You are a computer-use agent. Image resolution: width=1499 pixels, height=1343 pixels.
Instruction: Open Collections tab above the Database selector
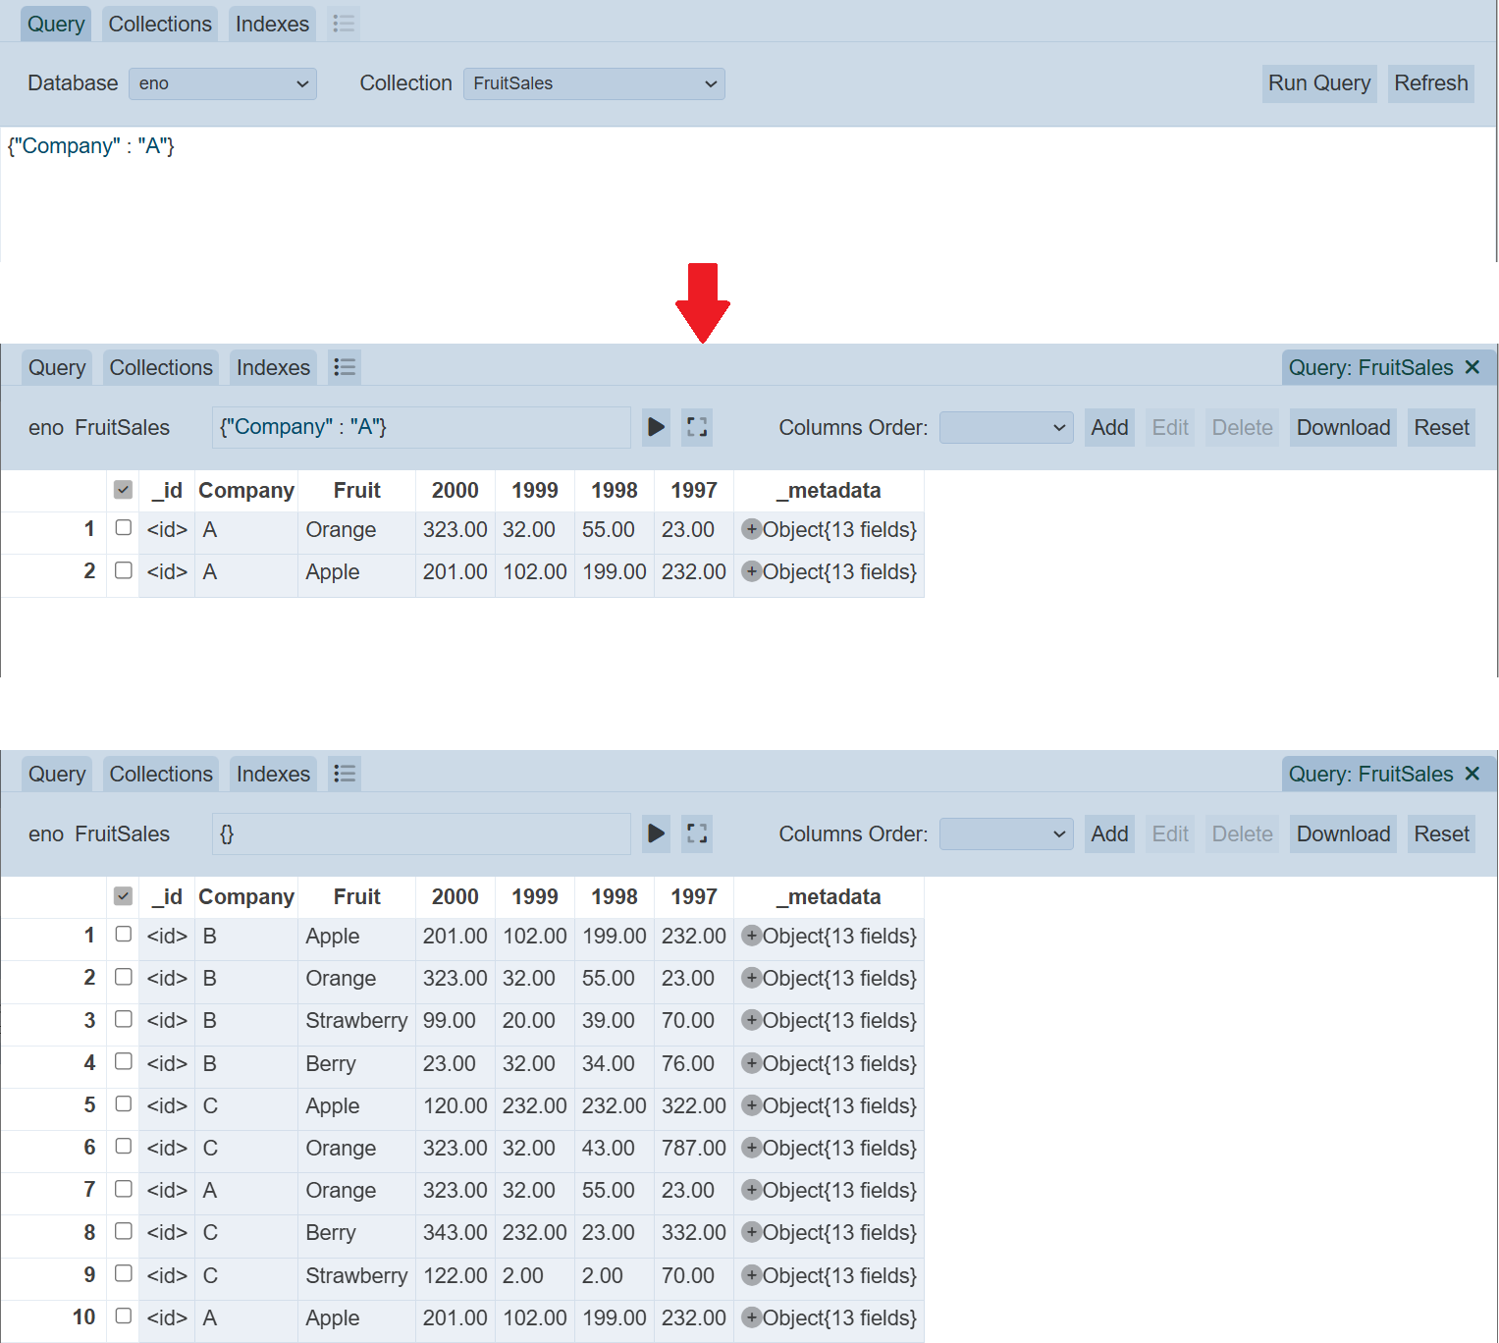tap(160, 24)
